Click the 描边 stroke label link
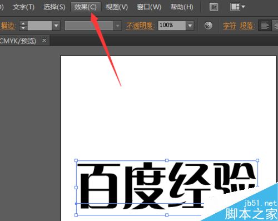The height and width of the screenshot is (221, 278). (8, 26)
